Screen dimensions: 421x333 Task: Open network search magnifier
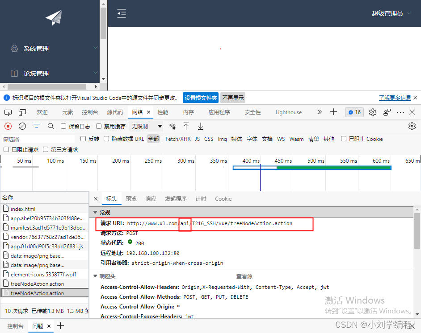click(51, 126)
